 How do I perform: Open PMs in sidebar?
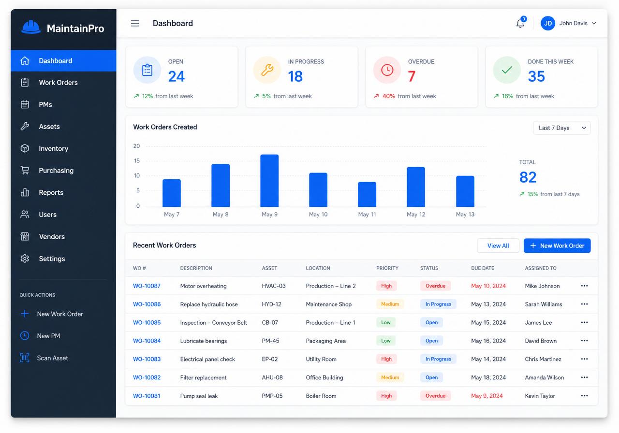(x=63, y=104)
